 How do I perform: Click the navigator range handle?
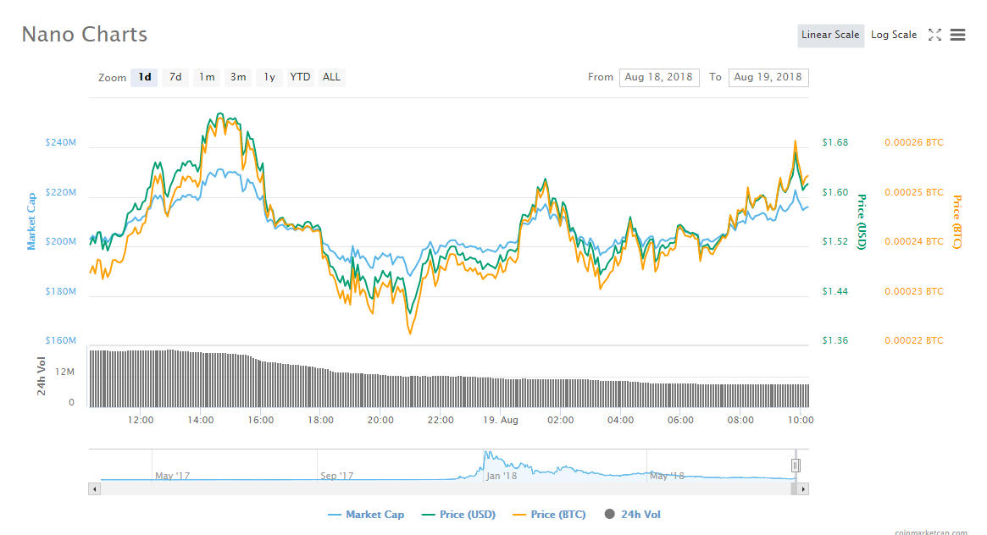point(796,466)
